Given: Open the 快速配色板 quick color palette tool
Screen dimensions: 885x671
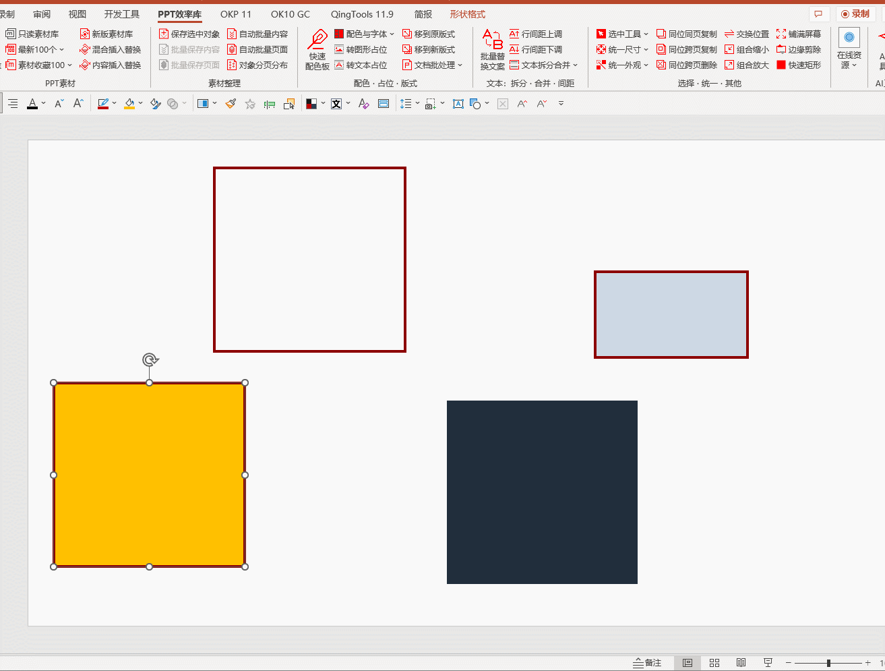Looking at the screenshot, I should click(317, 49).
